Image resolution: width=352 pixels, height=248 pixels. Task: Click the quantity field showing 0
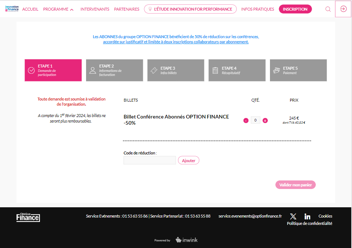click(255, 120)
